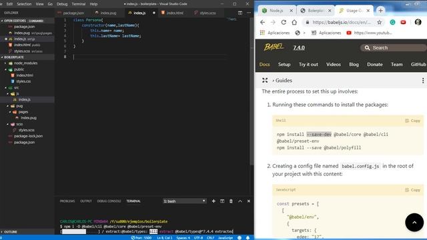This screenshot has width=427, height=240.
Task: Open the editor More Actions menu
Action: (x=249, y=13)
